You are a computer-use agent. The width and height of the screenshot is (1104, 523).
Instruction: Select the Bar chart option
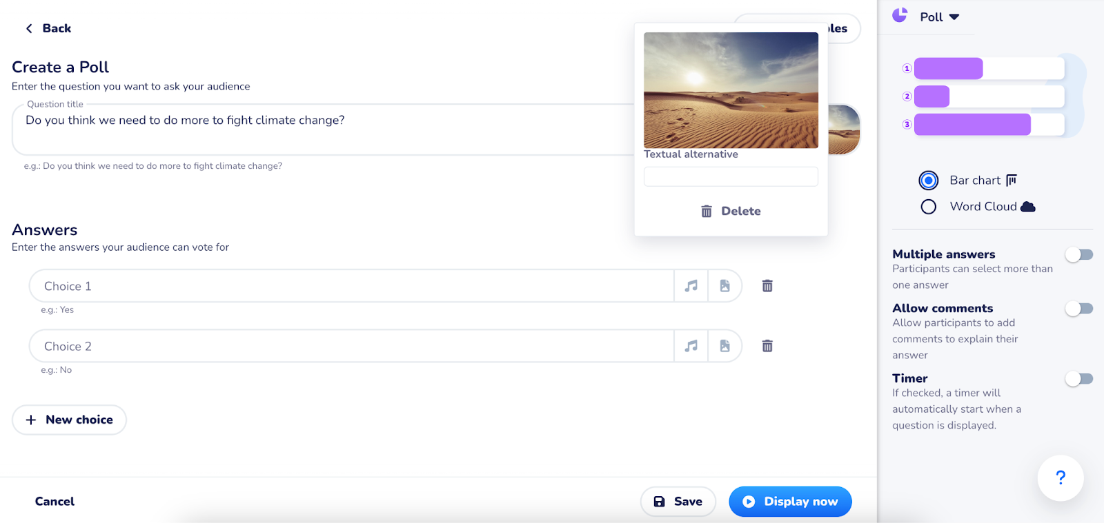(x=929, y=181)
